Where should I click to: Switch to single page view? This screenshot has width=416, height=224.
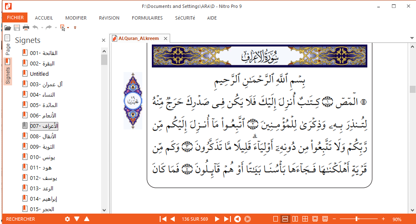276,219
